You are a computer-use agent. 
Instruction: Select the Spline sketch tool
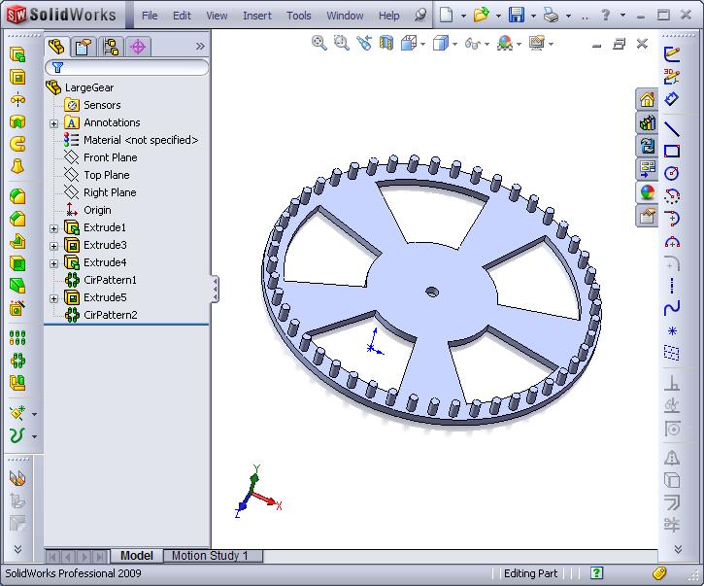point(672,308)
